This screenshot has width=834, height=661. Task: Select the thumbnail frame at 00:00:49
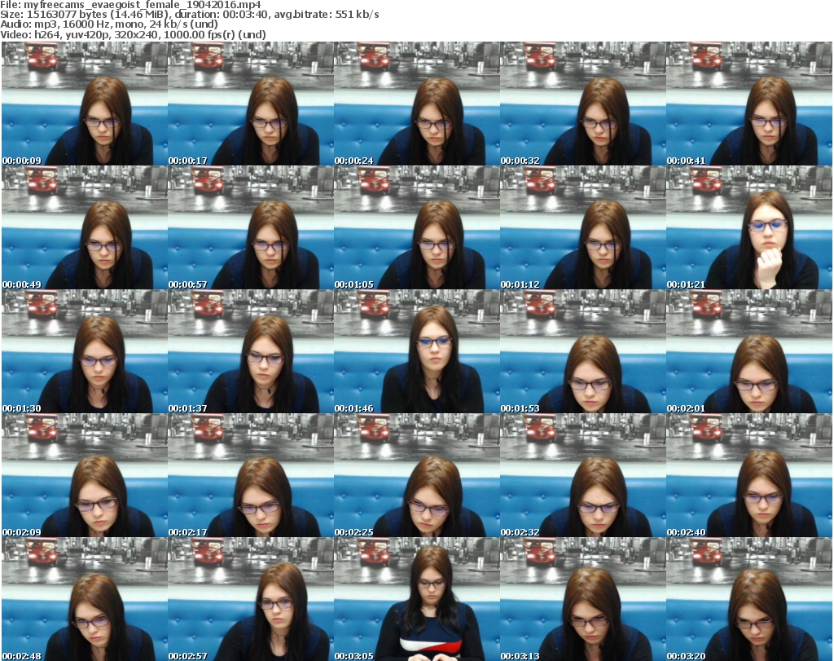[x=84, y=227]
